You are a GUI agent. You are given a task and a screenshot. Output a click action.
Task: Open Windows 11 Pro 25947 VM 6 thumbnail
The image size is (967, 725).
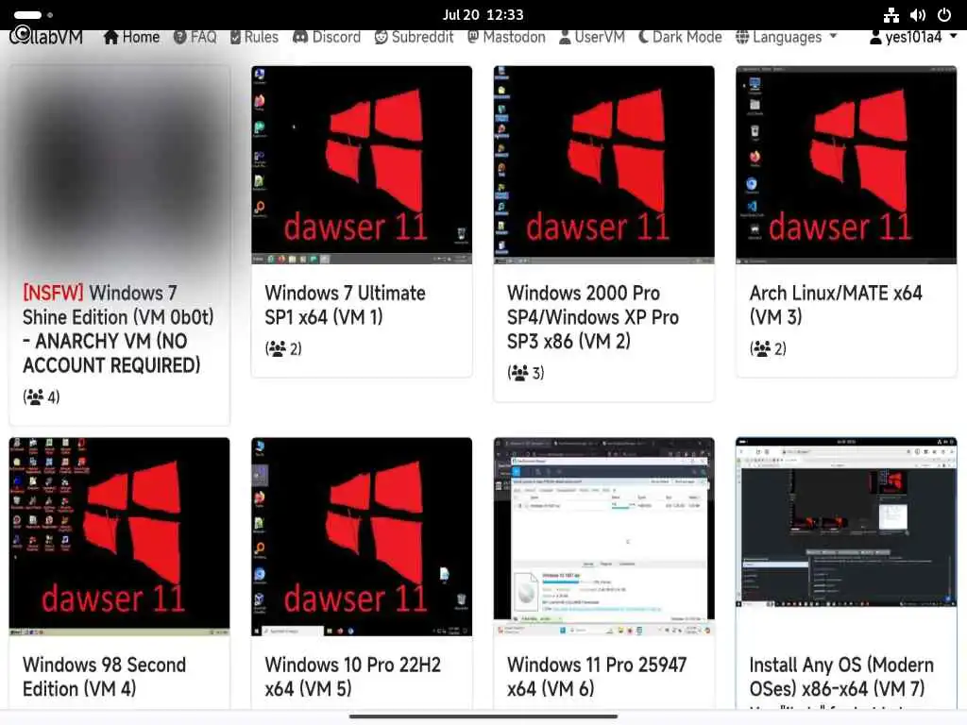point(604,537)
